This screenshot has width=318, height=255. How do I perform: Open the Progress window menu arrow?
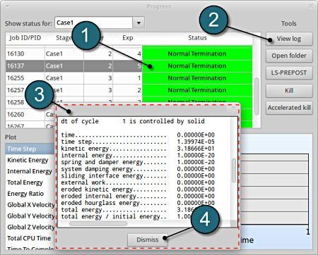pos(7,6)
